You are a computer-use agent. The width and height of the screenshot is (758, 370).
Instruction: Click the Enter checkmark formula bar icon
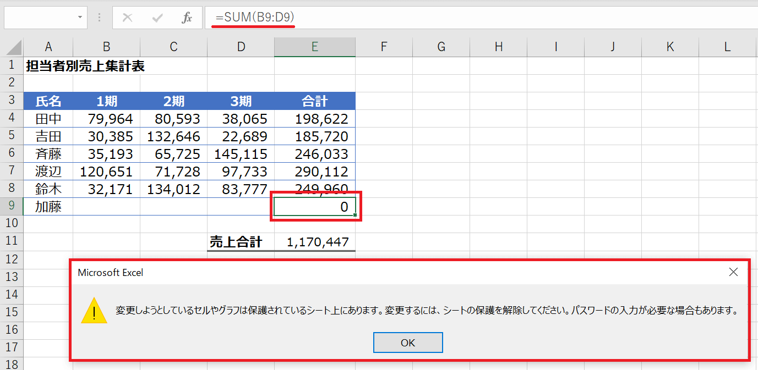tap(157, 18)
